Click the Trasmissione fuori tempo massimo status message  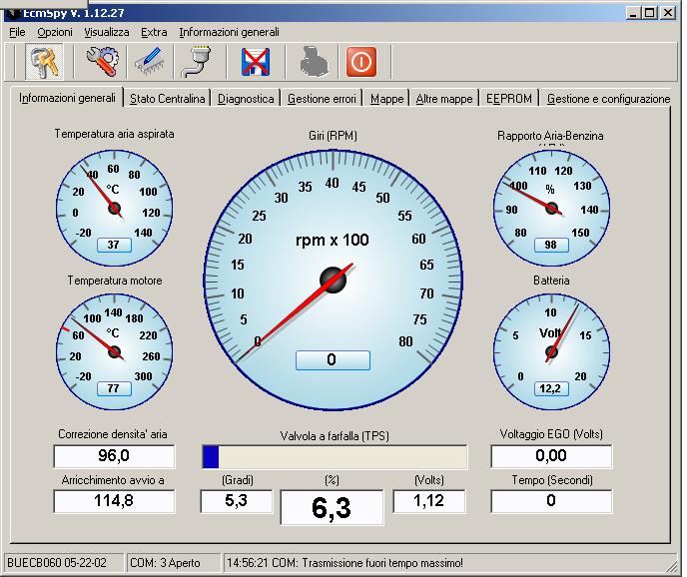[x=344, y=563]
